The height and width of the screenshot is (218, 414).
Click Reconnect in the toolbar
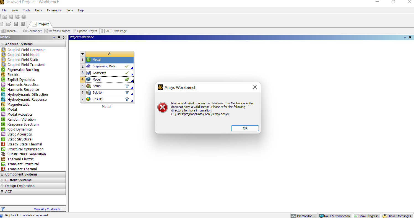pyautogui.click(x=32, y=31)
